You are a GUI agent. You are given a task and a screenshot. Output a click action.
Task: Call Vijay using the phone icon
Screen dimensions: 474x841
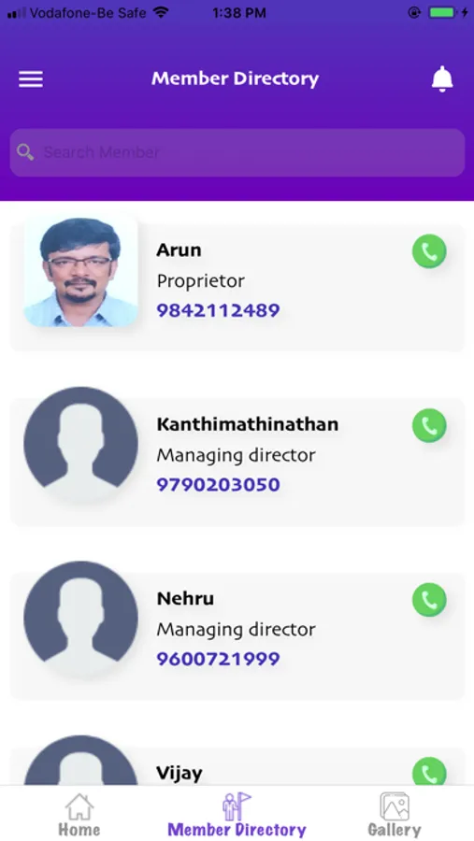click(x=429, y=771)
